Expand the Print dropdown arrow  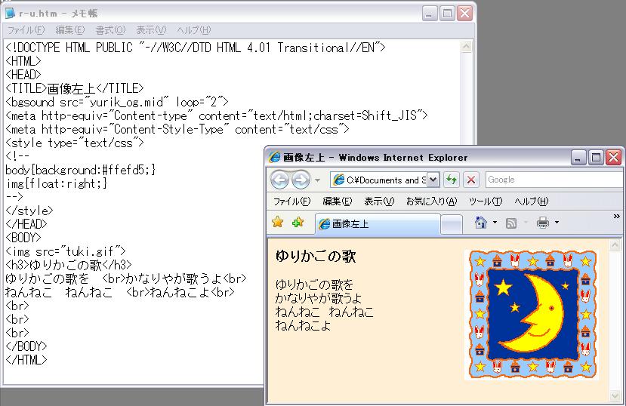tap(557, 223)
